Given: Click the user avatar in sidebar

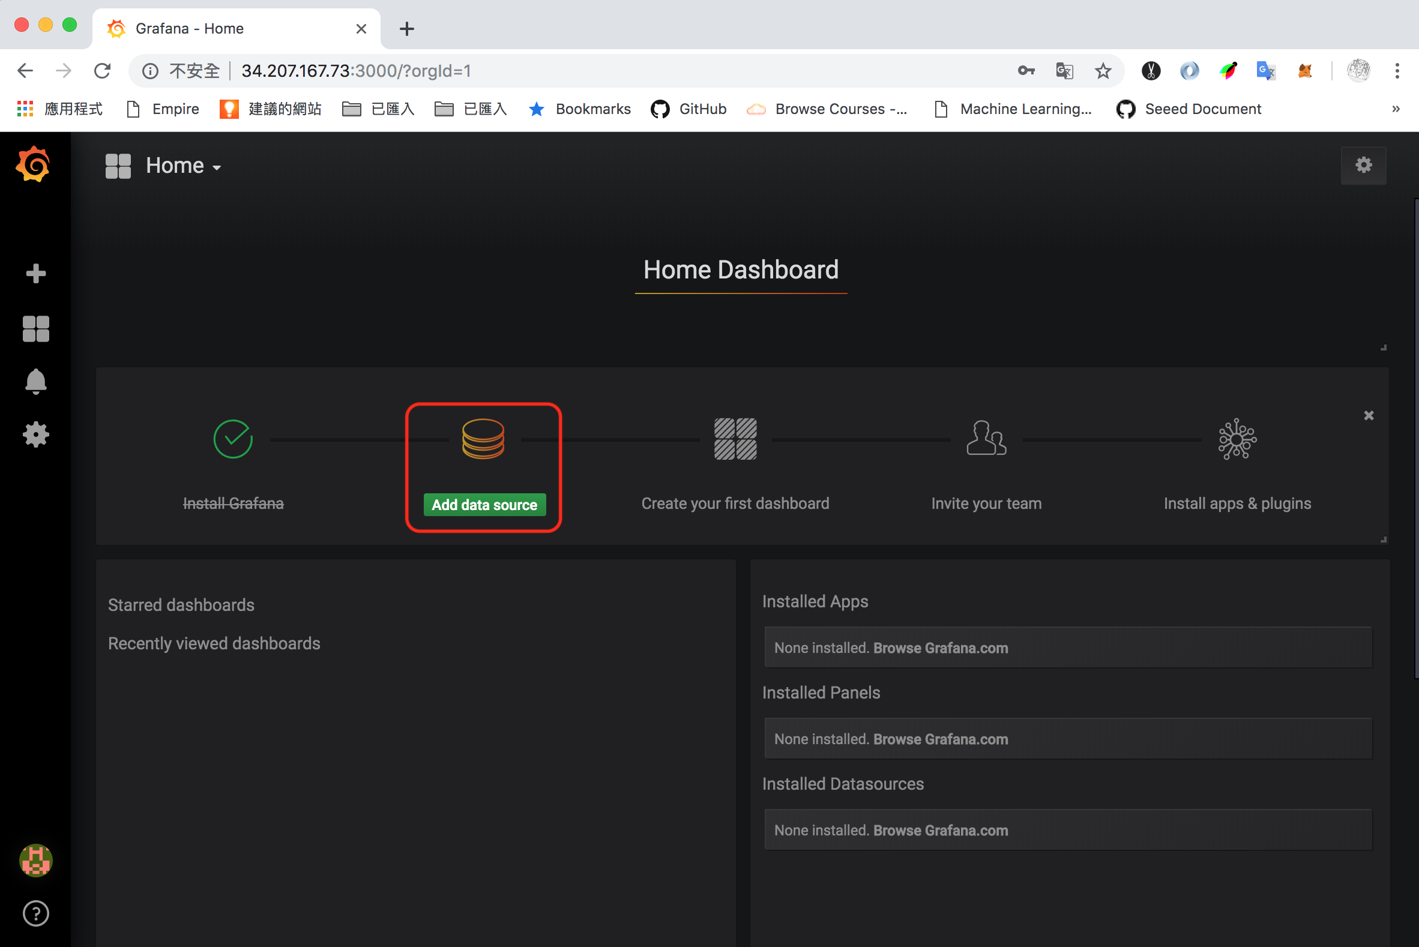Looking at the screenshot, I should pos(35,860).
